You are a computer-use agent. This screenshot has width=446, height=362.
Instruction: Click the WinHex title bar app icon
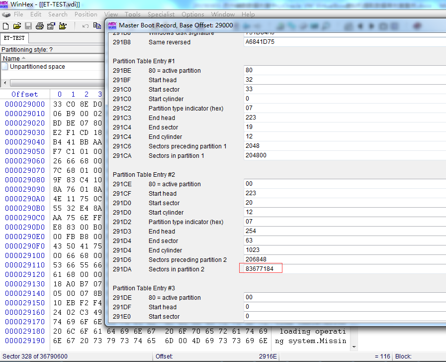pyautogui.click(x=4, y=4)
